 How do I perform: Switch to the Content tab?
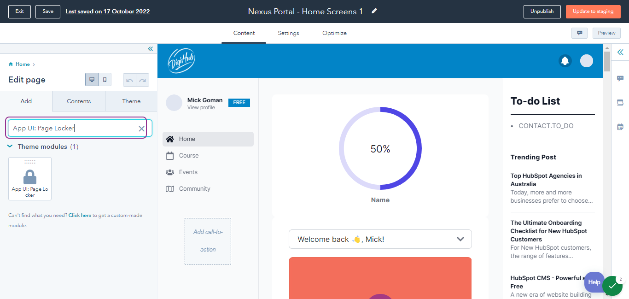pyautogui.click(x=244, y=33)
